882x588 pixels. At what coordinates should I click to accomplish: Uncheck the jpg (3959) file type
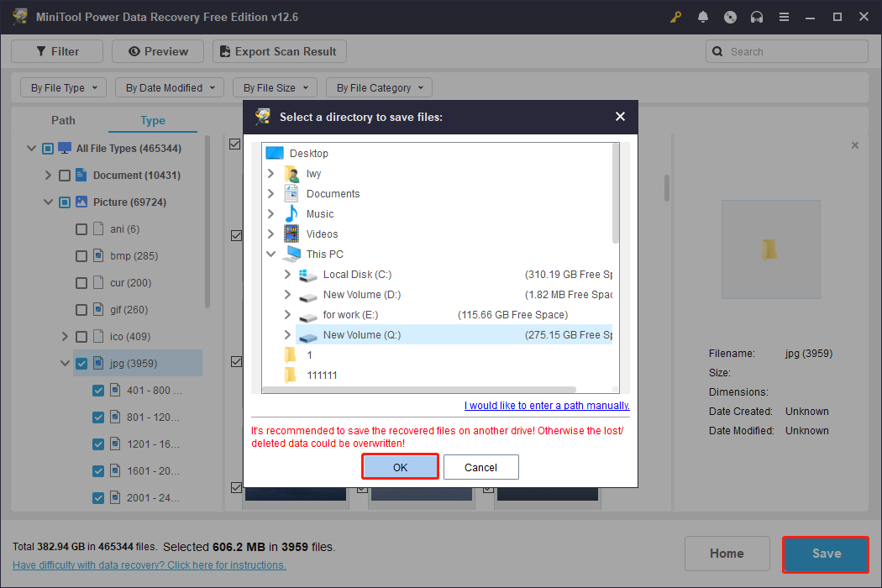(x=81, y=363)
